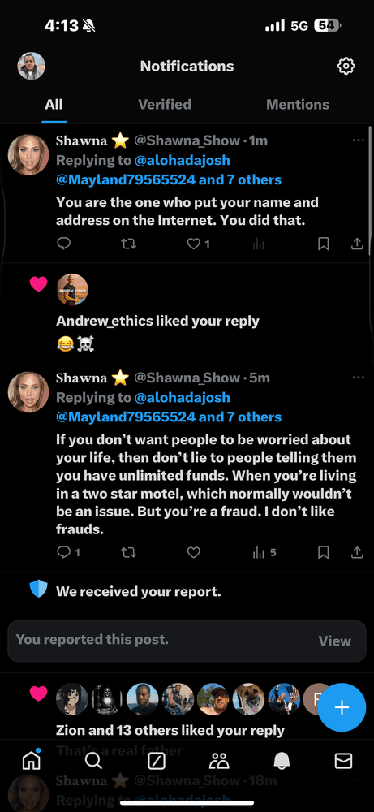Screen dimensions: 374x812
Task: Bookmark the 1m Shawna post
Action: [x=324, y=244]
